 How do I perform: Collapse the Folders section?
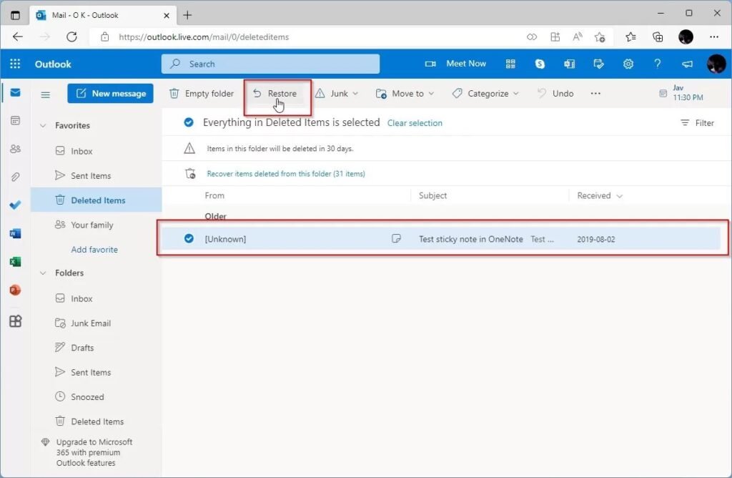point(43,273)
